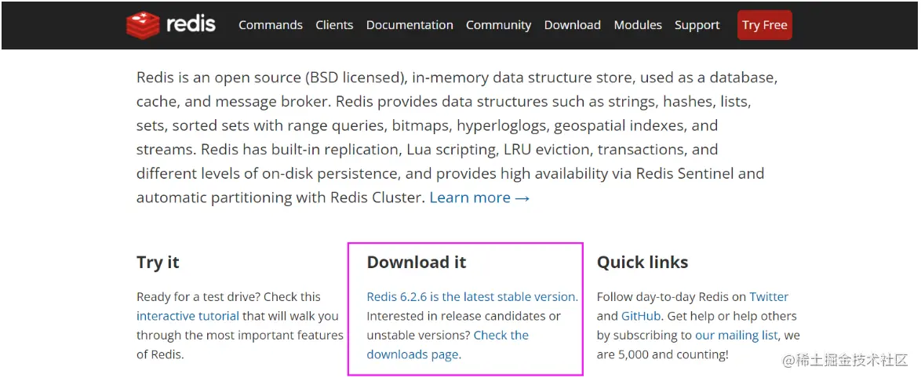This screenshot has height=381, width=921.
Task: Visit the Twitter link under Quick links
Action: (x=769, y=297)
